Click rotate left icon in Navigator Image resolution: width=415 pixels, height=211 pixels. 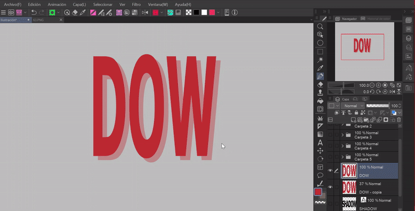(372, 92)
